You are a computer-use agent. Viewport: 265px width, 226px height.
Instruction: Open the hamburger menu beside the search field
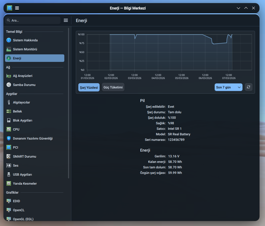[66, 20]
